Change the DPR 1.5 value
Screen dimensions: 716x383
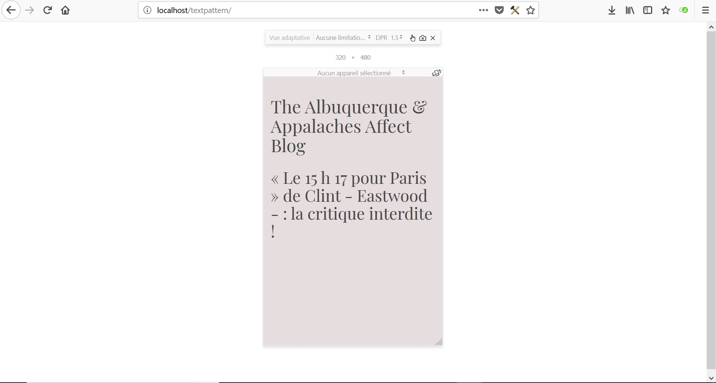point(396,38)
